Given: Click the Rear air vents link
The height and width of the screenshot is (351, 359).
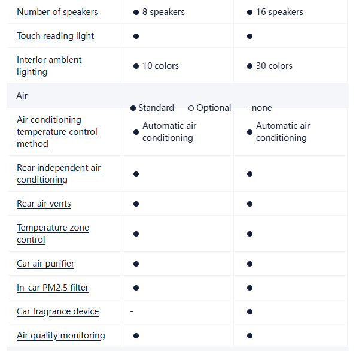Looking at the screenshot, I should pos(44,204).
